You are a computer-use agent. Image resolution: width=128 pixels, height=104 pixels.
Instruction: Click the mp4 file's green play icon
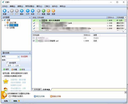[x=37, y=41]
